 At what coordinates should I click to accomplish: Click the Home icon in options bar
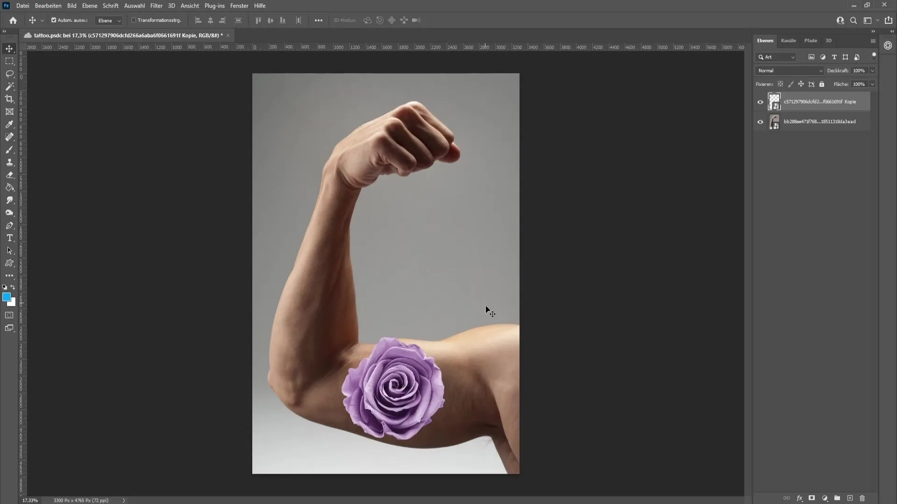(x=13, y=21)
